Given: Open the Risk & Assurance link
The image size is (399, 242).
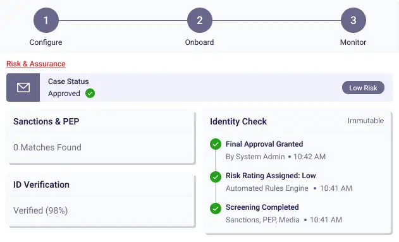Looking at the screenshot, I should point(36,64).
